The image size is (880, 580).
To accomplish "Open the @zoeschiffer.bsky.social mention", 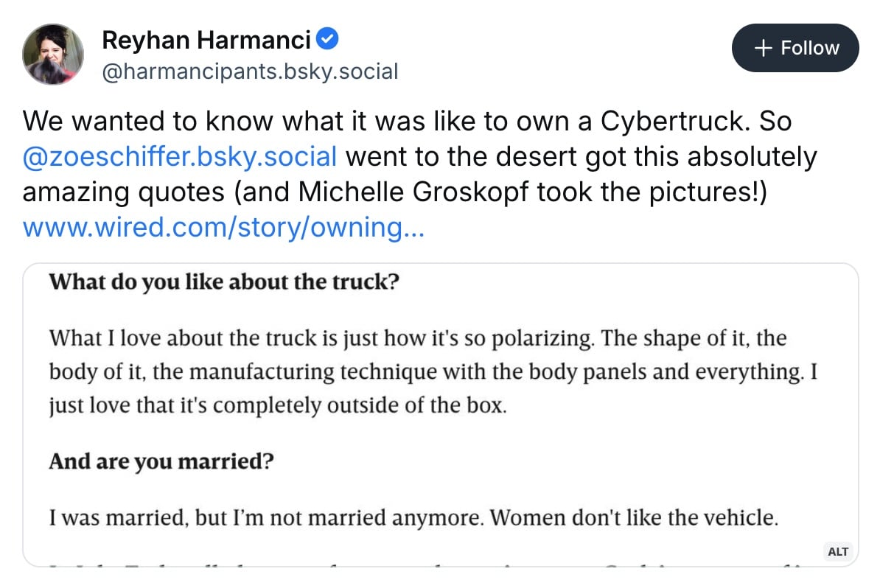I will 180,157.
